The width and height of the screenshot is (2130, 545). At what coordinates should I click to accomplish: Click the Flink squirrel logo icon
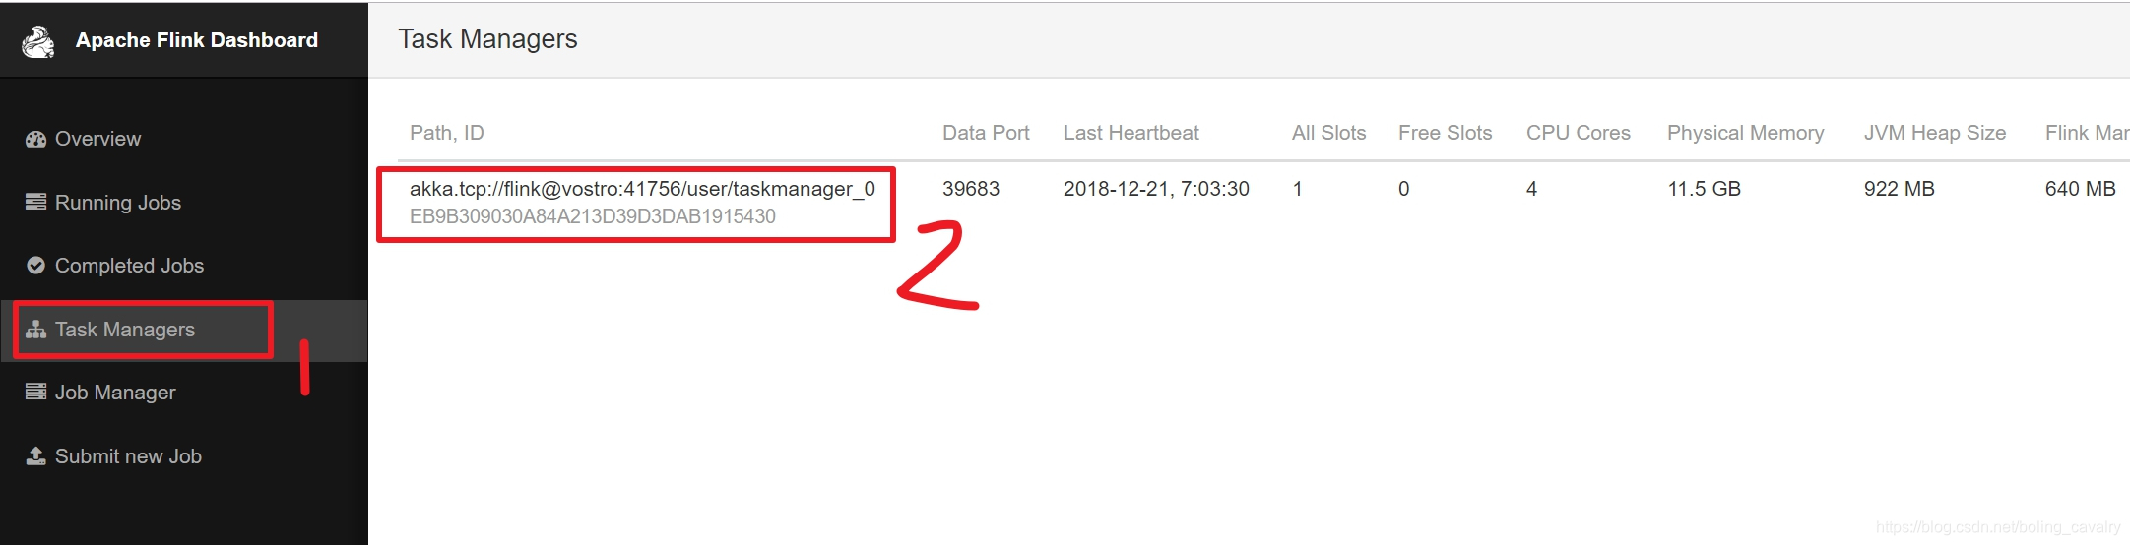[x=38, y=41]
